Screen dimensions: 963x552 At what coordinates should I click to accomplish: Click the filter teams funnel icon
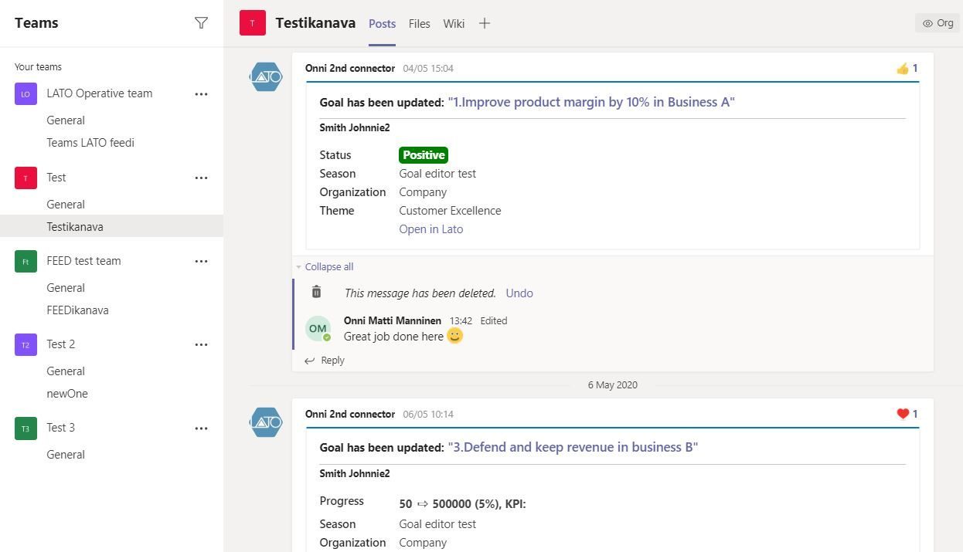tap(201, 23)
